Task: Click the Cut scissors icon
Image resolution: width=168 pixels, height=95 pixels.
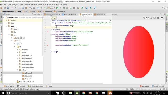Action: (x=19, y=8)
